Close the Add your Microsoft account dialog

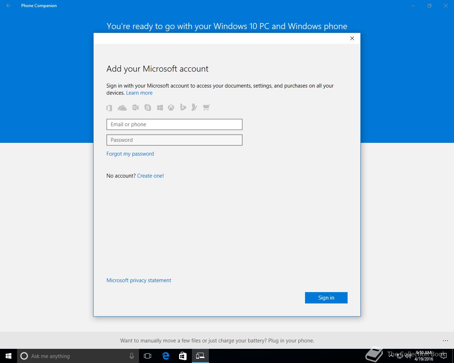pyautogui.click(x=352, y=38)
